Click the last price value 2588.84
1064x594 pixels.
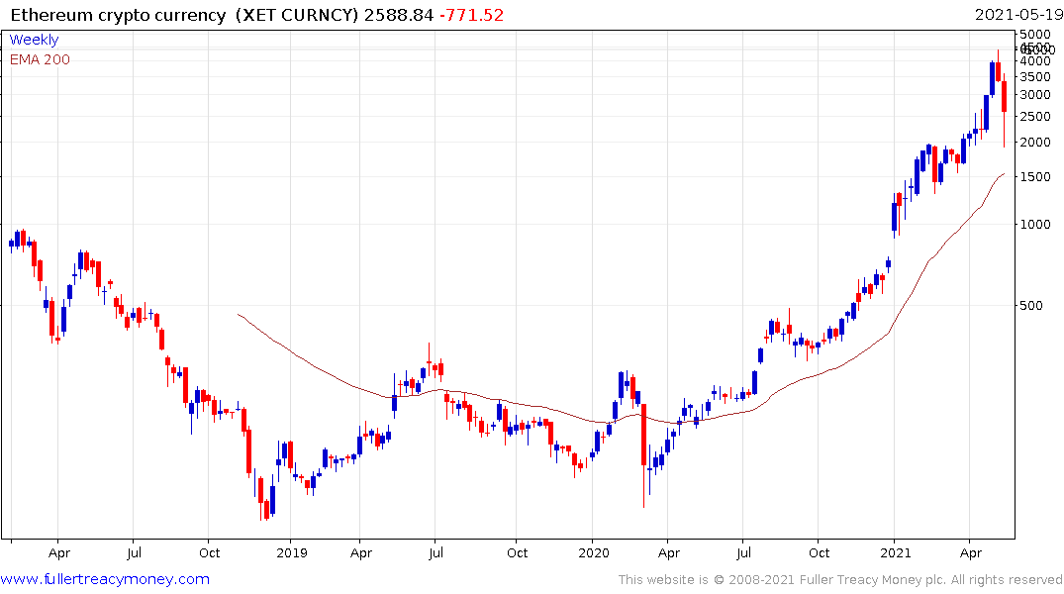click(399, 15)
